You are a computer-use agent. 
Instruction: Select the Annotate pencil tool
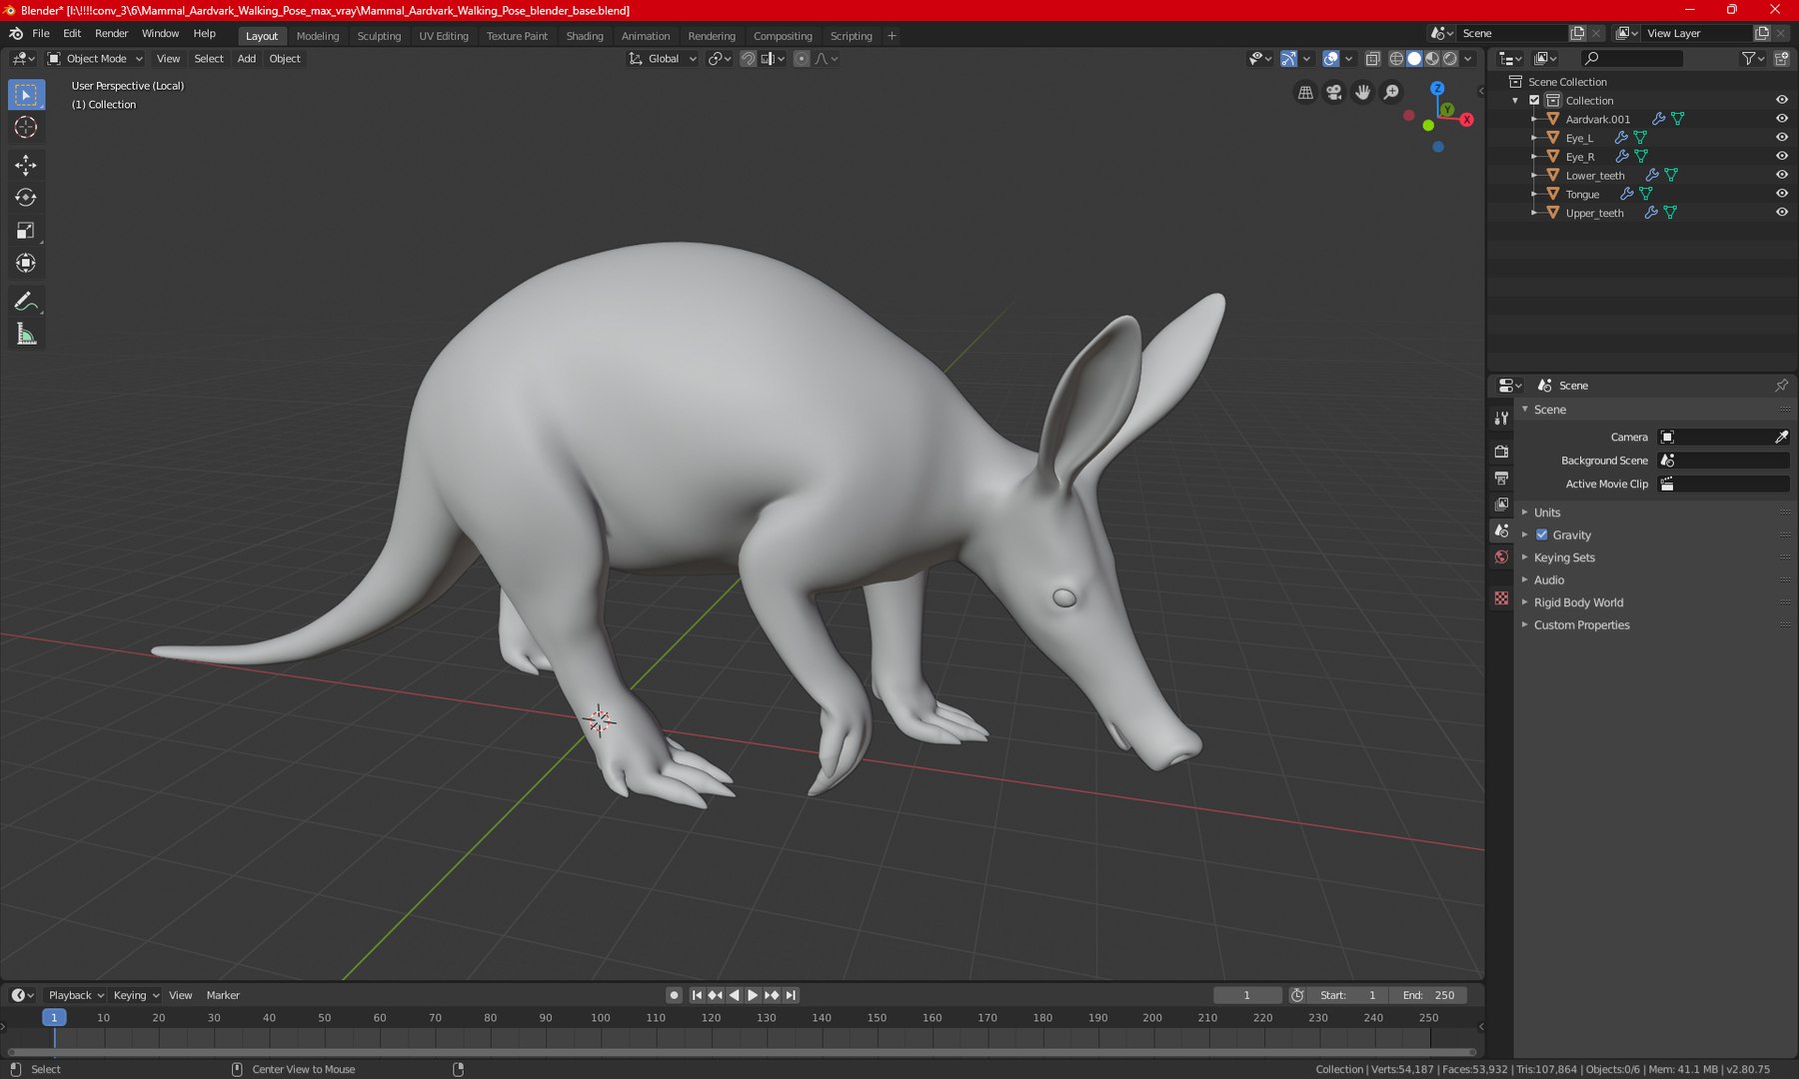(x=26, y=302)
